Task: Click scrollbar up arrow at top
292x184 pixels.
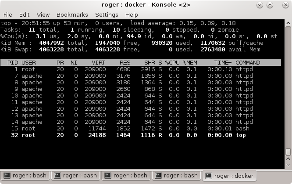Action: click(x=288, y=23)
